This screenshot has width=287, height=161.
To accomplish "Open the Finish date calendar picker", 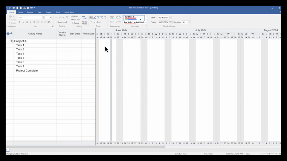I will click(170, 22).
